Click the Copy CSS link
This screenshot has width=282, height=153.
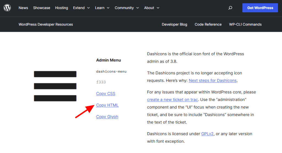[x=106, y=94]
